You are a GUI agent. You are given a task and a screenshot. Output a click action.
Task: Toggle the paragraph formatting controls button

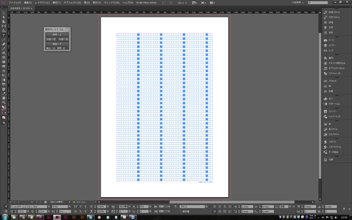[6, 211]
